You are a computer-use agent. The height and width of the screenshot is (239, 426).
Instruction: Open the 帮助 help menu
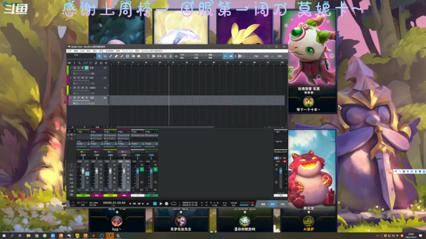pyautogui.click(x=137, y=50)
